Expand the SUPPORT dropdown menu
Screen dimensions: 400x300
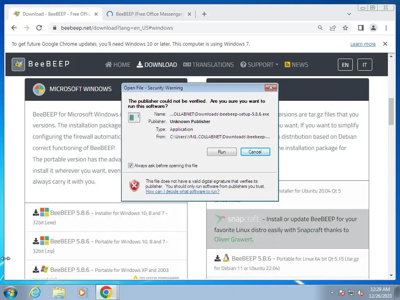[x=259, y=64]
